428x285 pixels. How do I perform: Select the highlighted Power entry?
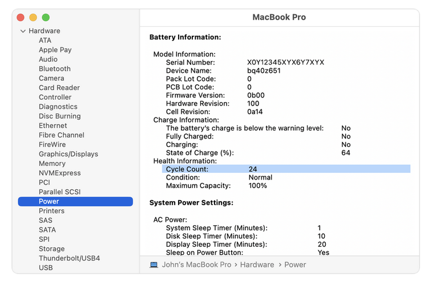[x=75, y=202]
